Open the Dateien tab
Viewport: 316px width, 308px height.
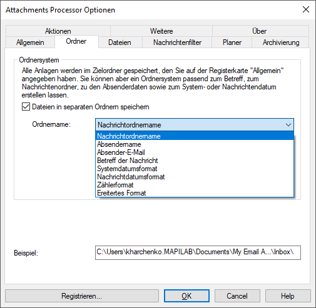120,42
